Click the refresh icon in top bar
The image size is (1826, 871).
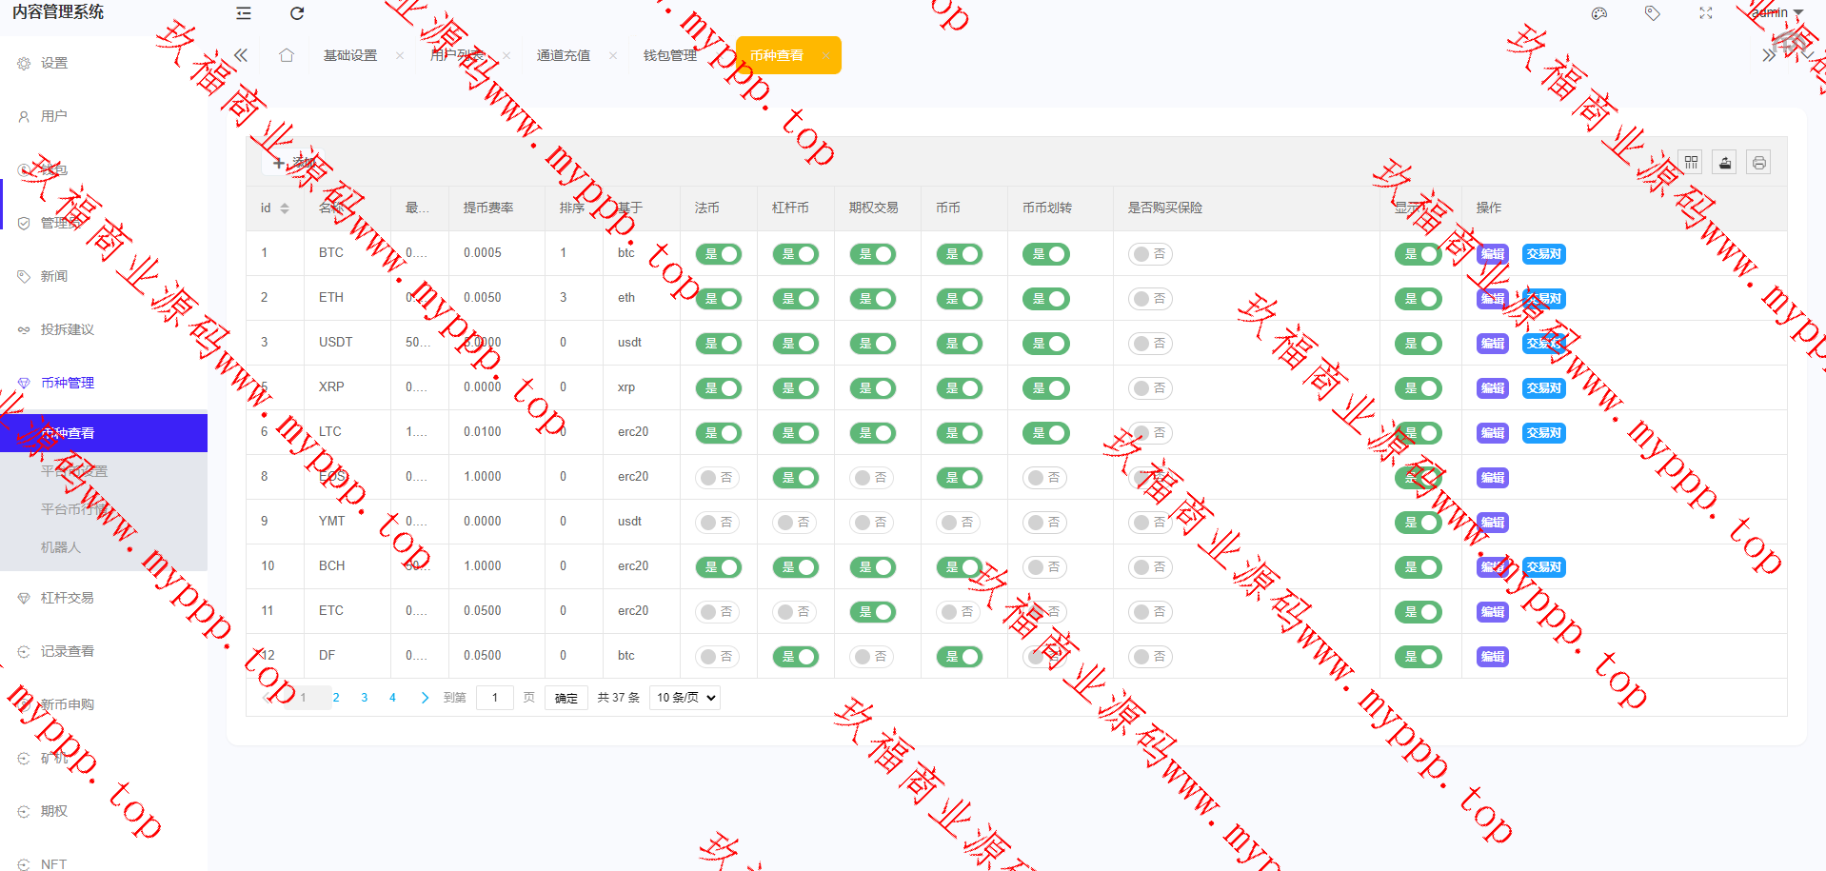tap(297, 13)
